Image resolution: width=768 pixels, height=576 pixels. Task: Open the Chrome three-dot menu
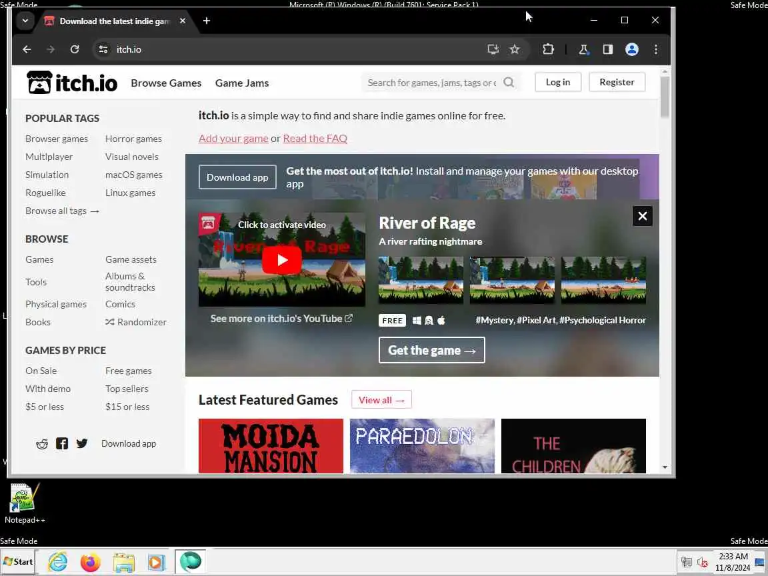click(x=656, y=49)
